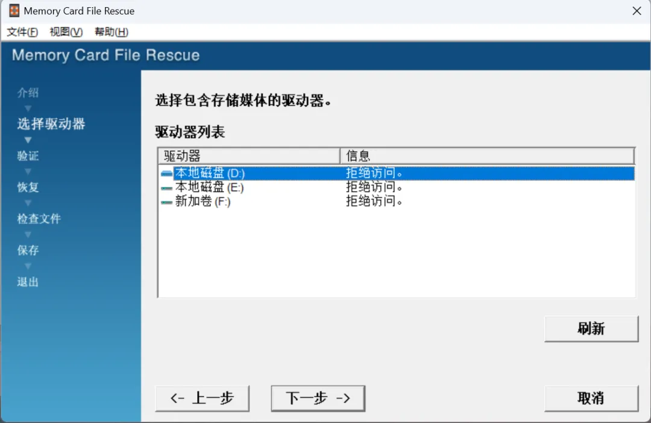The height and width of the screenshot is (423, 651).
Task: Click the 保存 step in sidebar
Action: pos(28,250)
